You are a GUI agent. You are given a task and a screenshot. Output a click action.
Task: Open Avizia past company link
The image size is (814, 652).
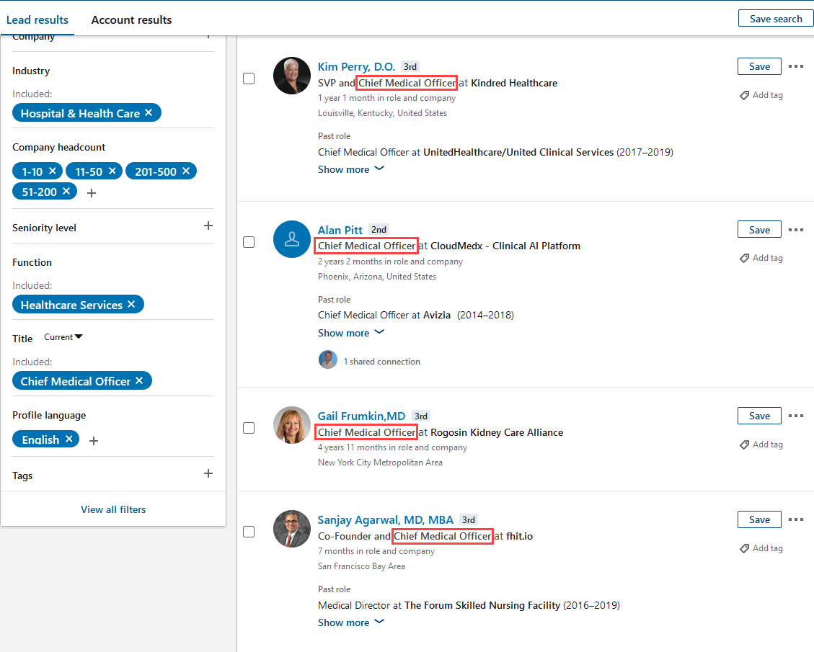[x=437, y=315]
